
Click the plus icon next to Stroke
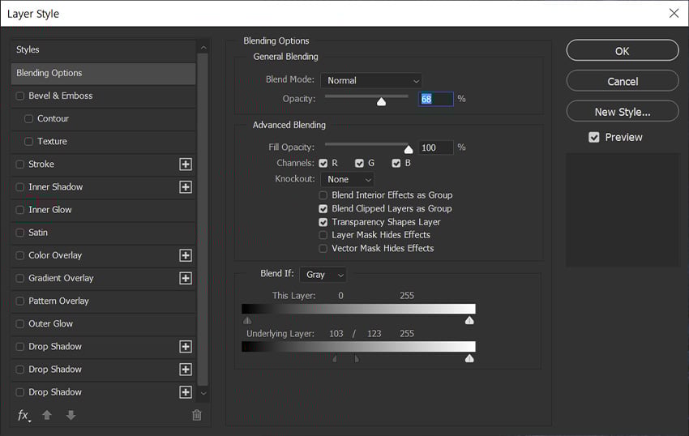[186, 165]
